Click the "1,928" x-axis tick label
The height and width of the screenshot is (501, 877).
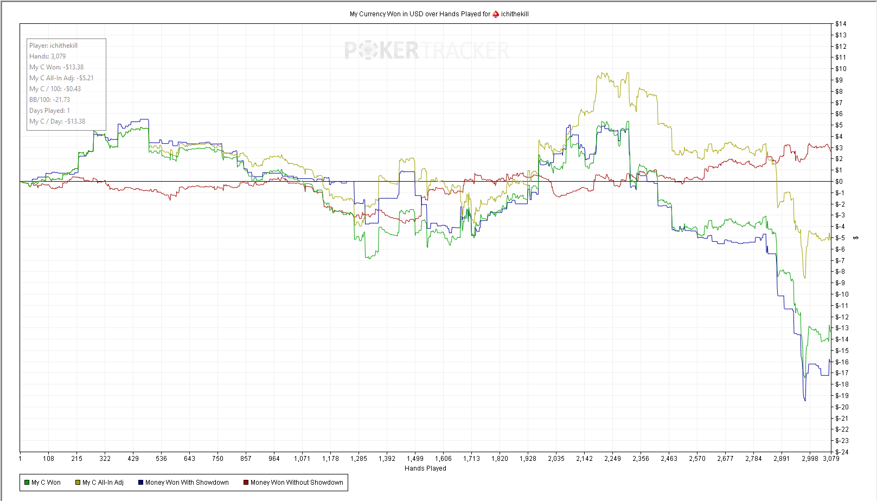[x=528, y=459]
